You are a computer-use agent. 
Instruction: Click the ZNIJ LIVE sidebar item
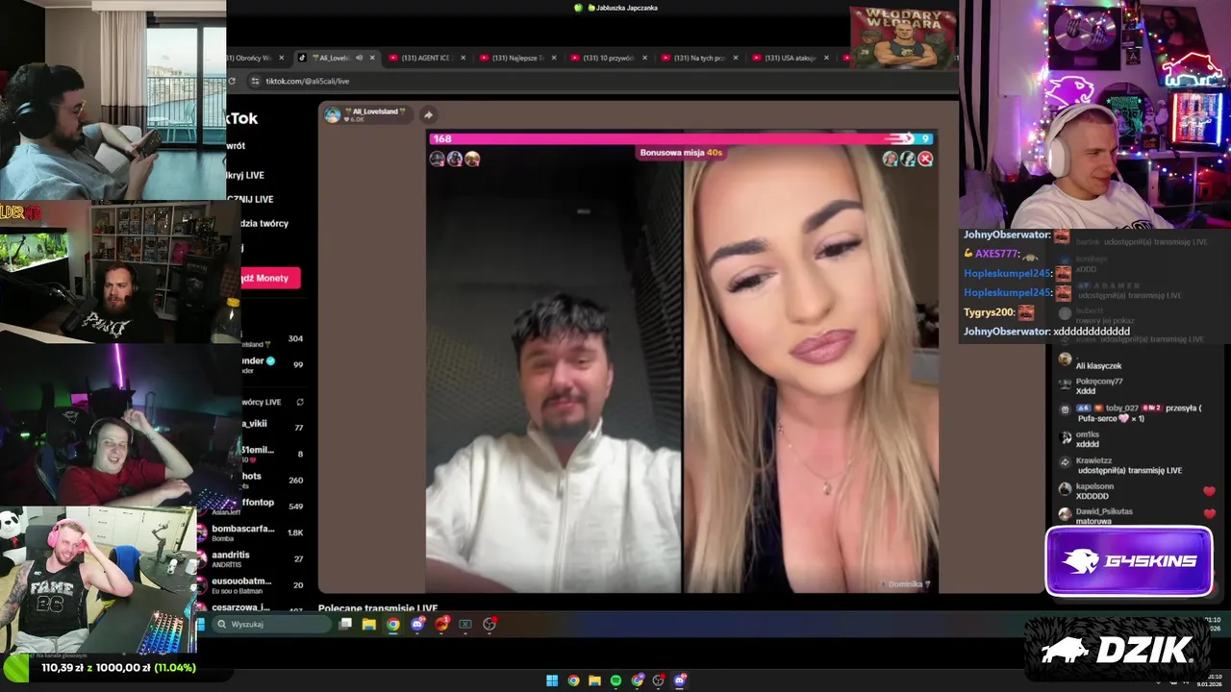[x=251, y=199]
